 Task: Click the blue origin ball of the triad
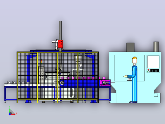10,114
